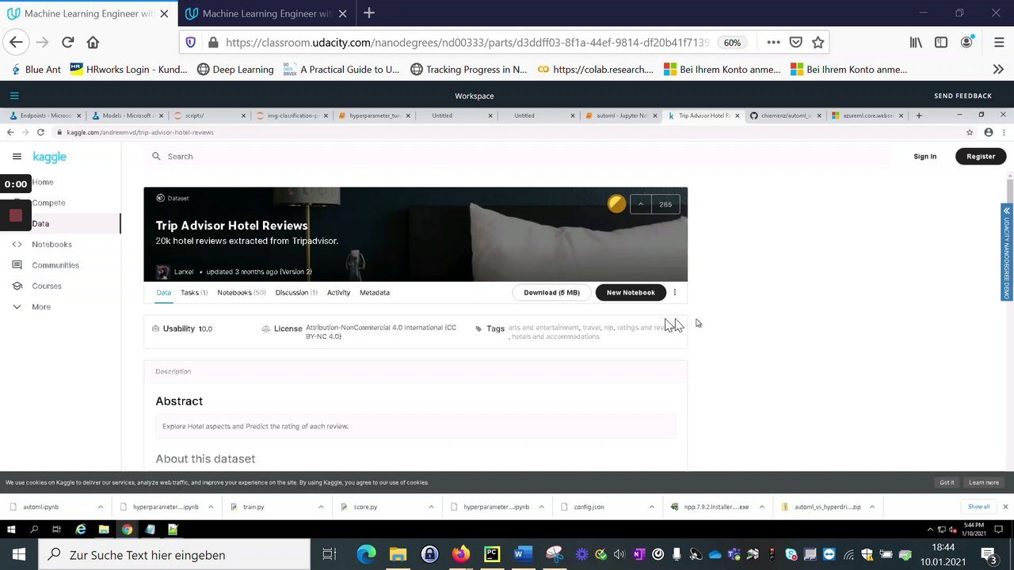Close the downloads bar
The width and height of the screenshot is (1014, 570).
click(1005, 507)
